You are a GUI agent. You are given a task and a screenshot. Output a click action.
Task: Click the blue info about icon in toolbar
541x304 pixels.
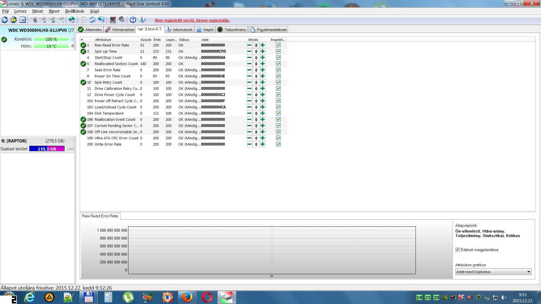tap(142, 20)
